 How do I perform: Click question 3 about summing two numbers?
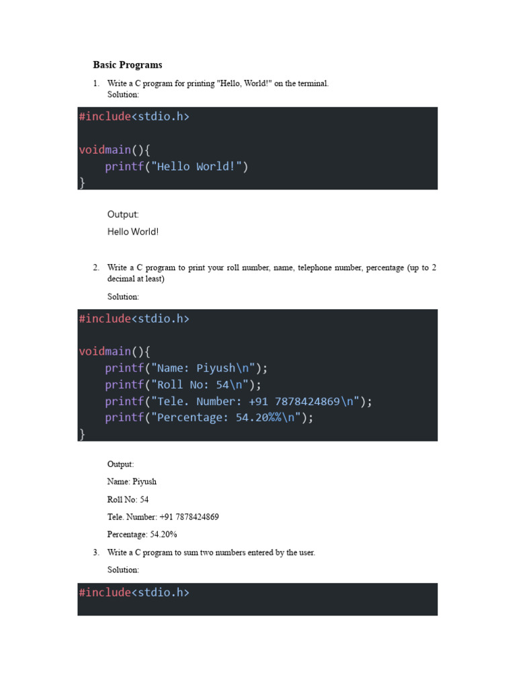211,552
